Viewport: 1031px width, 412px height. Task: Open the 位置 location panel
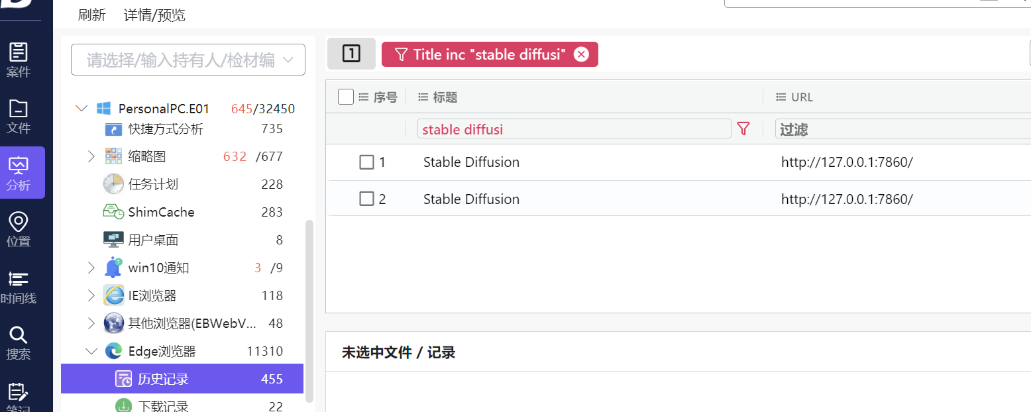pyautogui.click(x=18, y=230)
